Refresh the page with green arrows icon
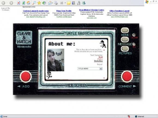Image resolution: width=158 pixels, height=118 pixels. point(23,3)
